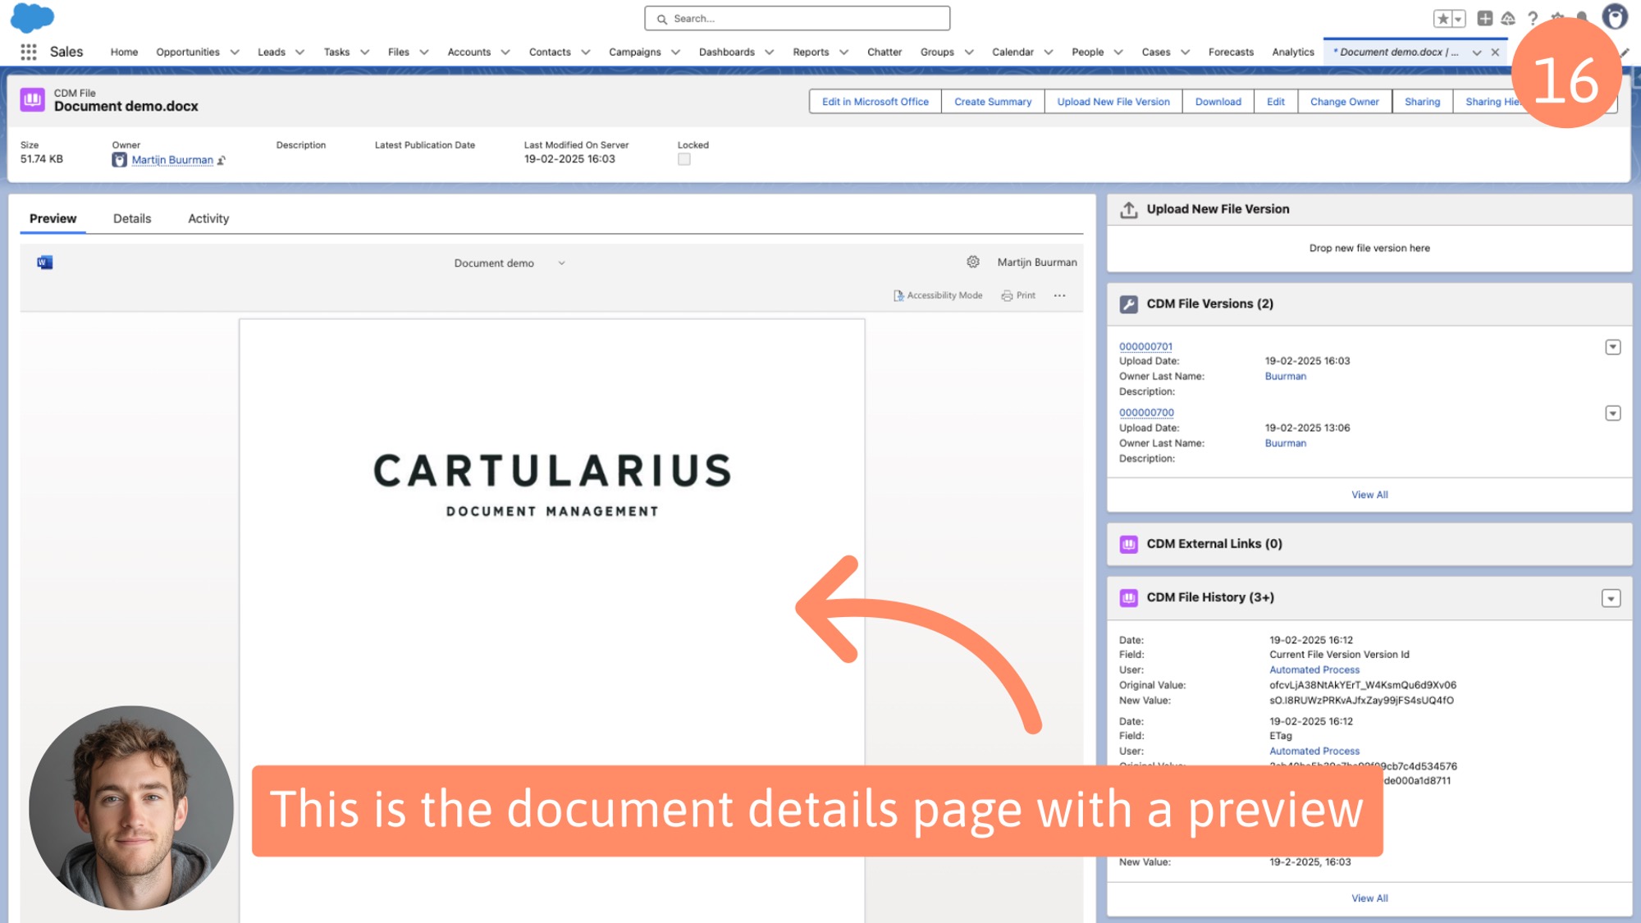Click the CDM External Links icon
The height and width of the screenshot is (923, 1641).
(1129, 544)
